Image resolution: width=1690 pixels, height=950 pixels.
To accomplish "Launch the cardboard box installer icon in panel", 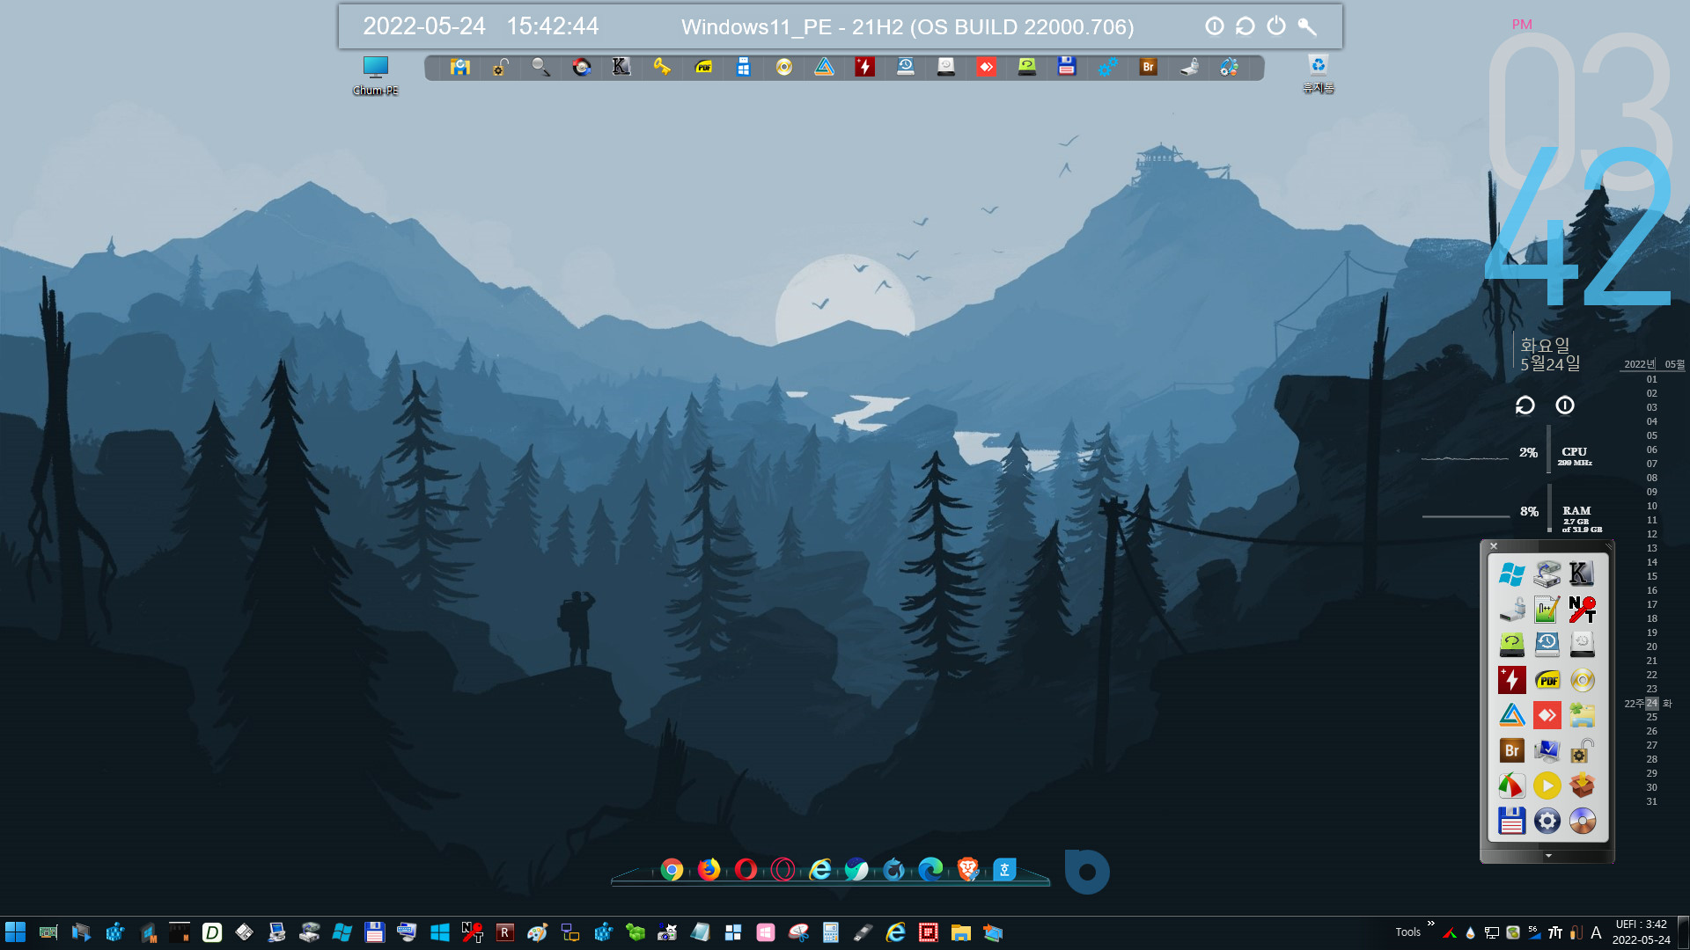I will [1582, 786].
